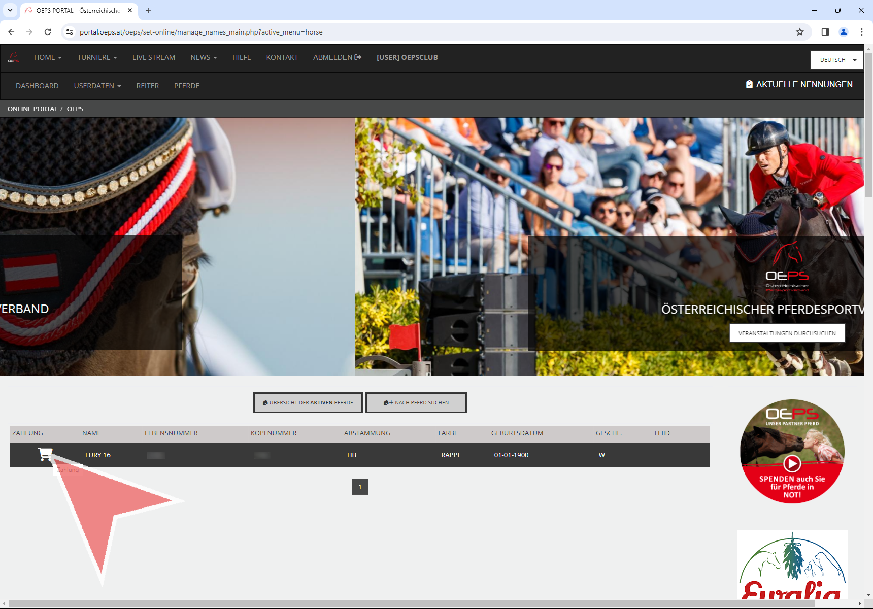The height and width of the screenshot is (609, 873).
Task: Click the vertical page scrollbar
Action: (868, 124)
